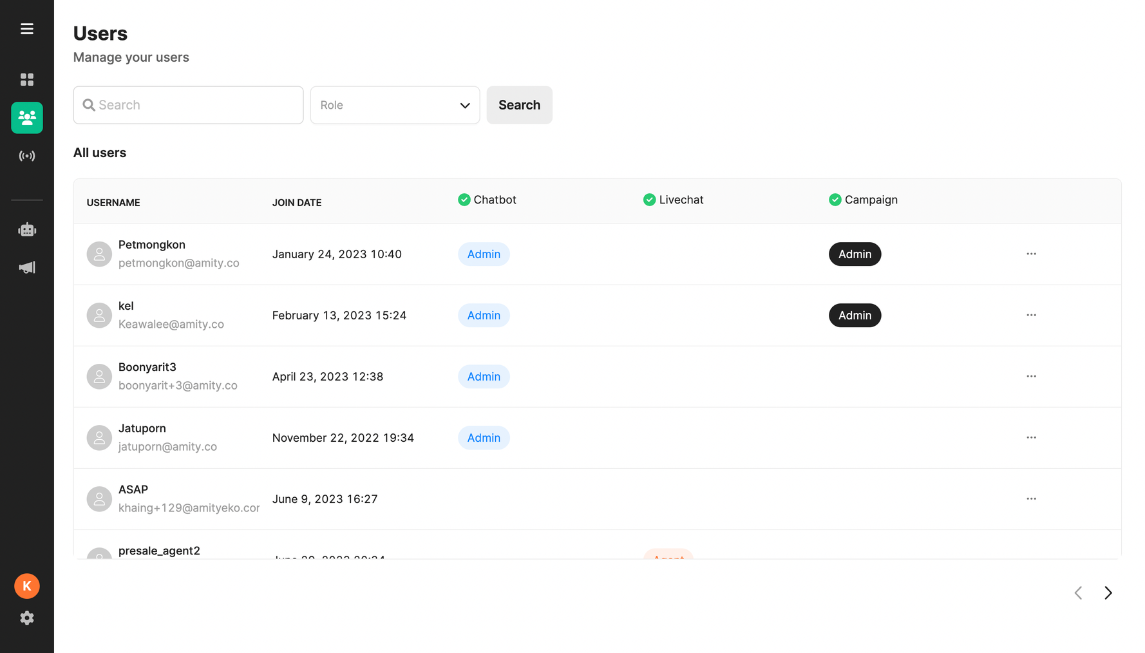
Task: Expand the Role dropdown filter
Action: 395,105
